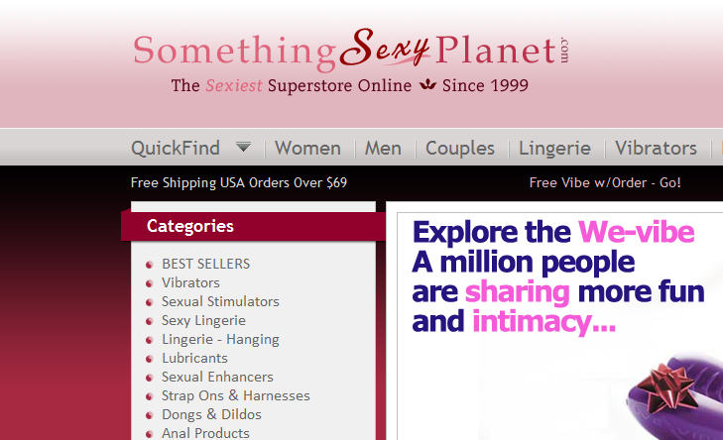Open Sexy Lingerie category link
This screenshot has height=440, width=723.
203,320
